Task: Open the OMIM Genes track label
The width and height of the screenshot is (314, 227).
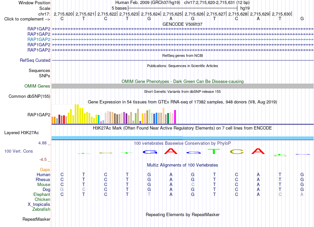Action: tap(37, 86)
